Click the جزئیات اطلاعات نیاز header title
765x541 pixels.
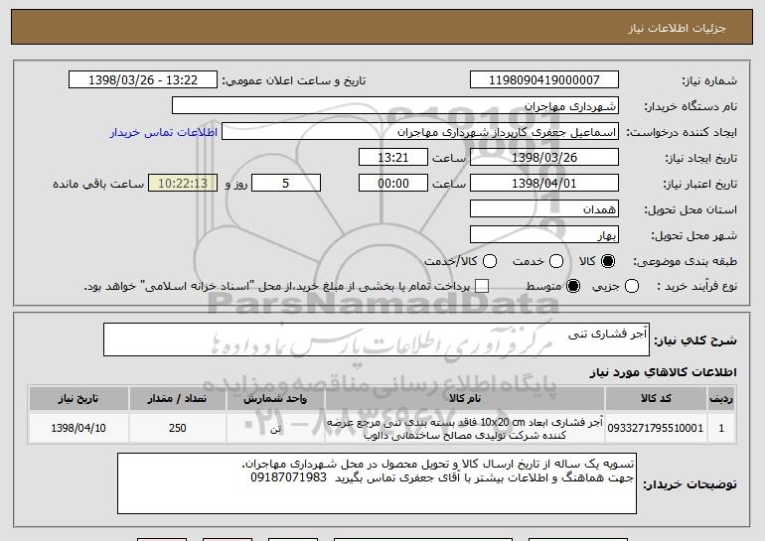pyautogui.click(x=677, y=28)
